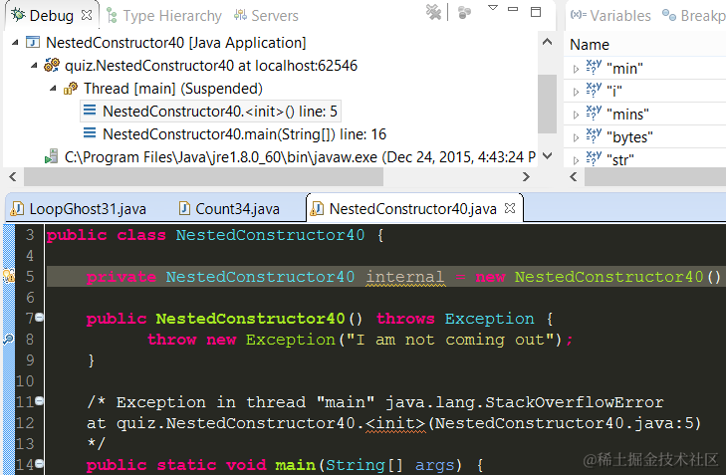
Task: Click the expression icon beside "i"
Action: click(x=594, y=90)
